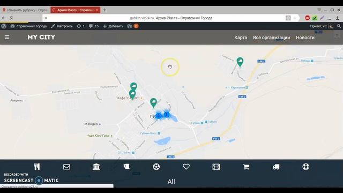This screenshot has height=193, width=343.
Task: Open a new browser tab
Action: point(105,10)
